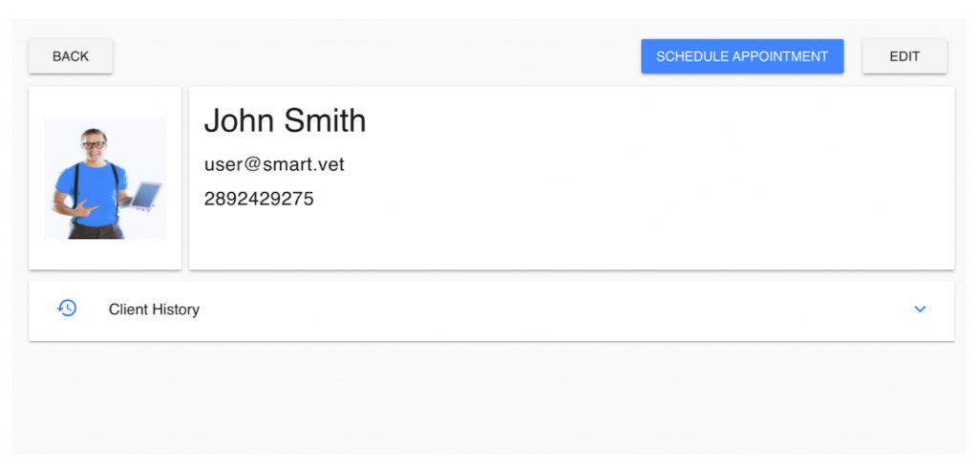Image resolution: width=978 pixels, height=471 pixels.
Task: Click the word History in the panel header
Action: [x=179, y=310]
